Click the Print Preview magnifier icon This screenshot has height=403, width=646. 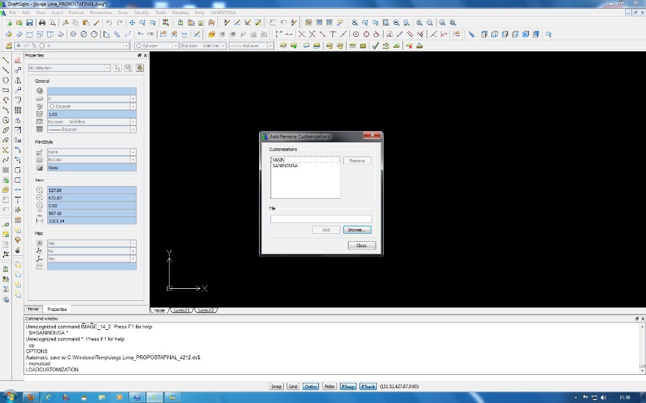point(52,23)
